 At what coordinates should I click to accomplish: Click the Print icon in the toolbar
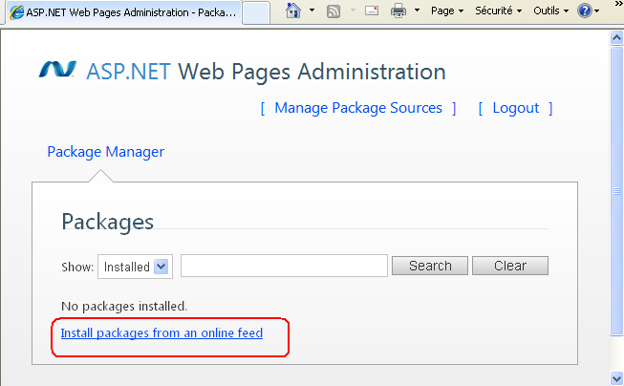click(399, 11)
